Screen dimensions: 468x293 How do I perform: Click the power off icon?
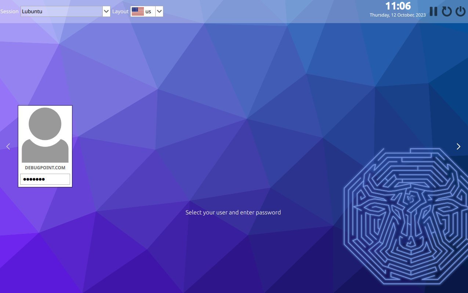pyautogui.click(x=460, y=11)
